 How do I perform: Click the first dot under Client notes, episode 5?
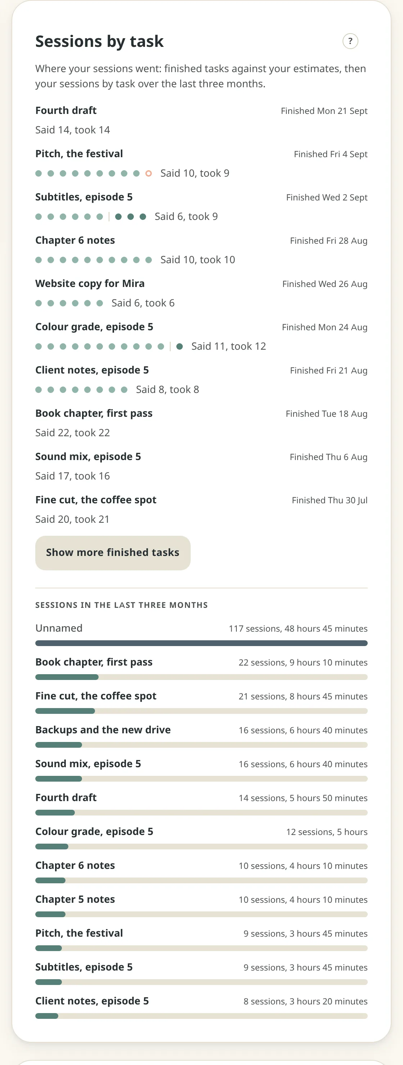39,389
